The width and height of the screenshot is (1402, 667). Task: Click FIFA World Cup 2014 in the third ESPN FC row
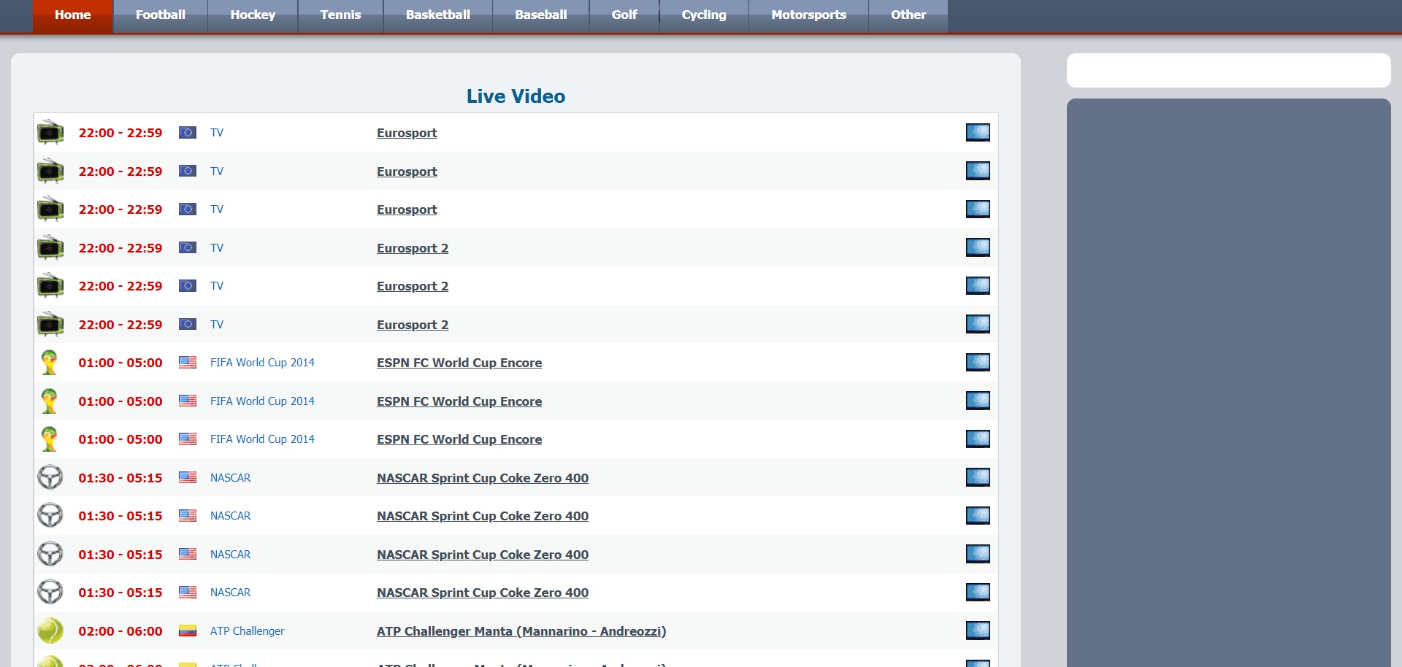(262, 439)
